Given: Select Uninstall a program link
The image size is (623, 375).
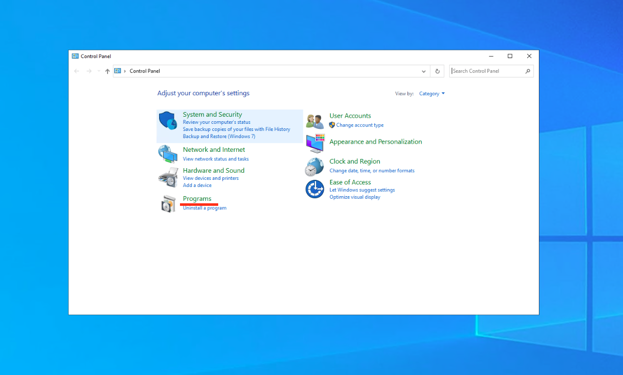Looking at the screenshot, I should (204, 208).
